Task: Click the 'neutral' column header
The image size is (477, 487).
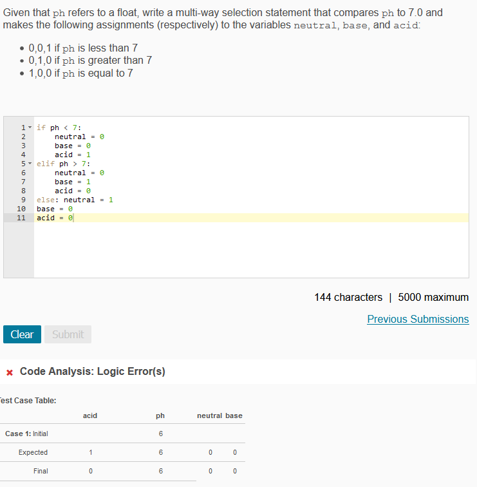Action: coord(209,415)
